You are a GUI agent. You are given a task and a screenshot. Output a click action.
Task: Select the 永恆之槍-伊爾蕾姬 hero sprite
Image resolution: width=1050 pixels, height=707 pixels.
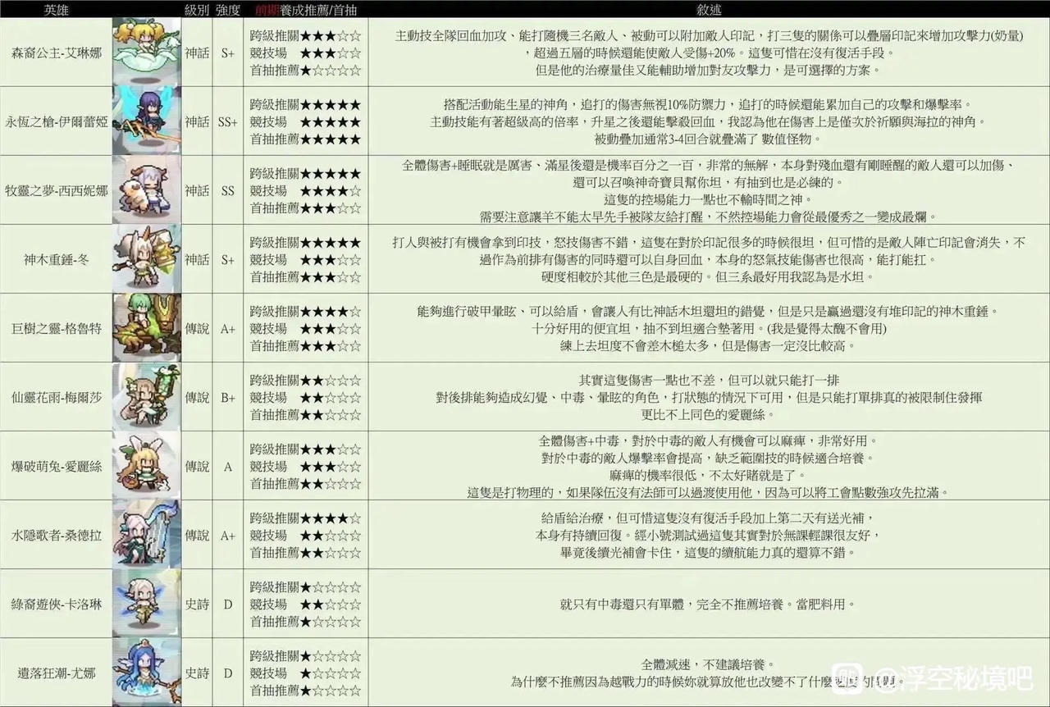(x=146, y=121)
